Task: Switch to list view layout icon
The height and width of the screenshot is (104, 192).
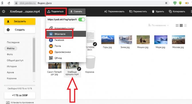Action: (x=185, y=25)
